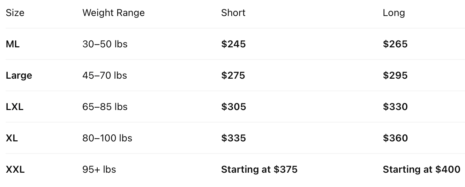
Task: Click the Starting at $400 price
Action: pyautogui.click(x=421, y=170)
